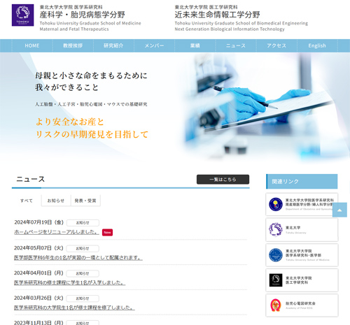Click the 産科学・胎児病態学分野 header title

(83, 15)
